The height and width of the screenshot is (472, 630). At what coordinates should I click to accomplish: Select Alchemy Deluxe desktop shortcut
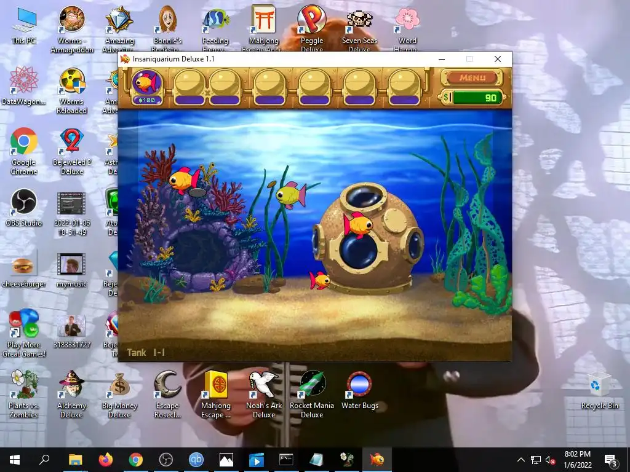(72, 395)
